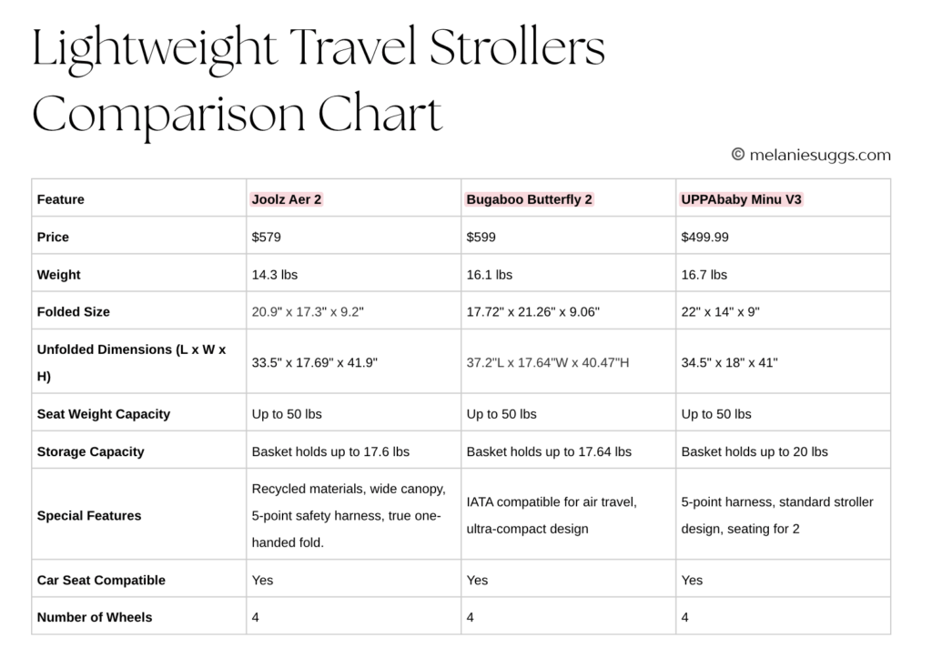Click the melaniesuggs.com copyright credit
The height and width of the screenshot is (648, 932).
(811, 155)
